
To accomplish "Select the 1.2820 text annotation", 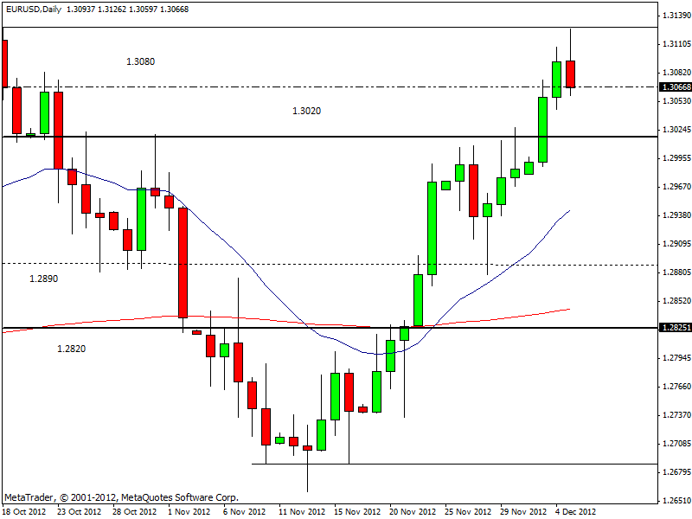I will [x=71, y=348].
